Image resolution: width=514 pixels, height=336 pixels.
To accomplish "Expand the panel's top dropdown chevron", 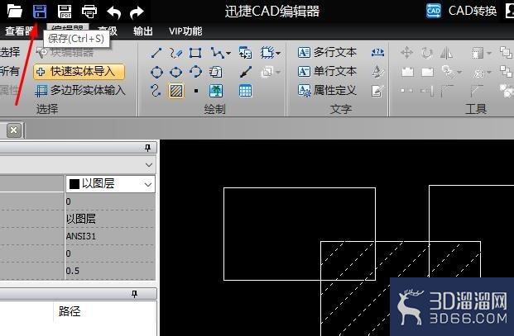I will click(x=149, y=165).
